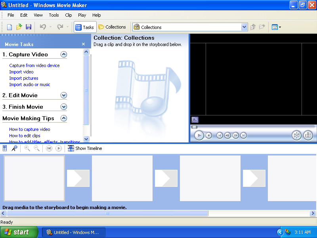
Task: Play the preview in the monitor
Action: [199, 135]
